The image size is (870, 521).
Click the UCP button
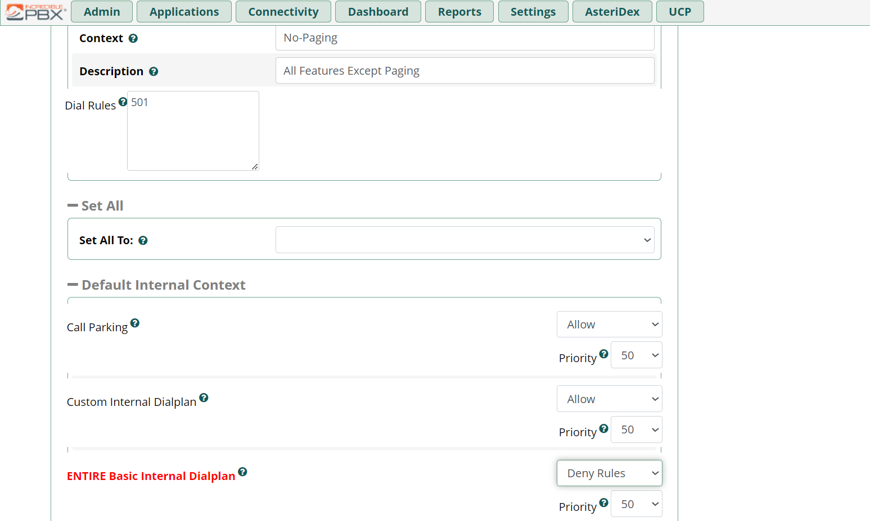point(680,12)
